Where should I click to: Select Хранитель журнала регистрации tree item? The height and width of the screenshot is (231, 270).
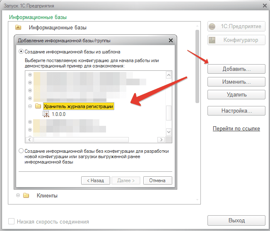(x=78, y=106)
